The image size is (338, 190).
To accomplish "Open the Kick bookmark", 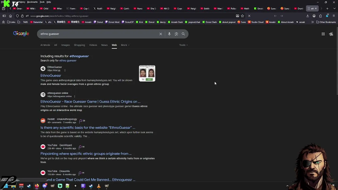I will coord(139,22).
